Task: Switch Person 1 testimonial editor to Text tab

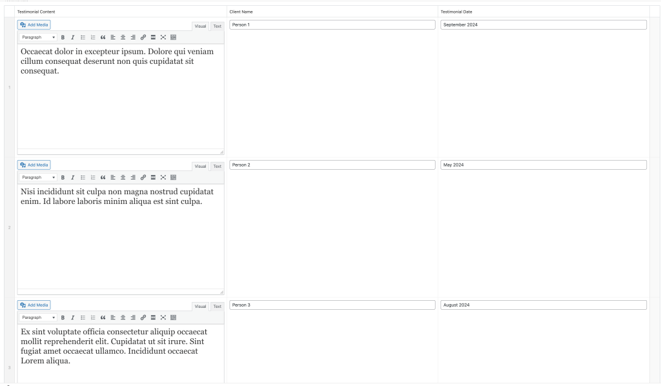Action: coord(217,26)
